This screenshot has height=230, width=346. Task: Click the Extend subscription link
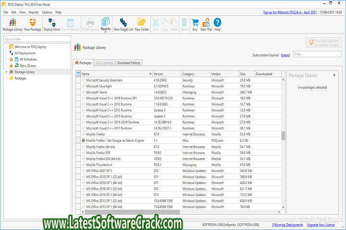click(x=285, y=55)
